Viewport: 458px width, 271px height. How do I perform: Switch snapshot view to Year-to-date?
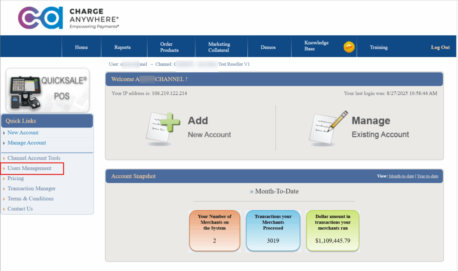click(428, 176)
